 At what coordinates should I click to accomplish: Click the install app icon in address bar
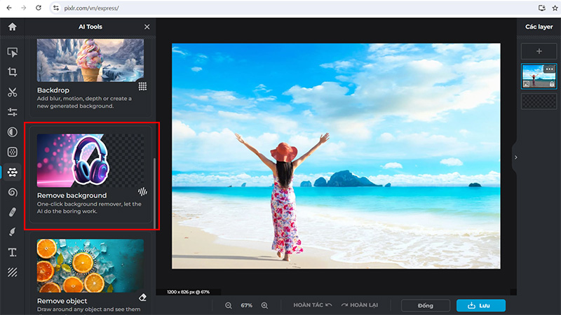pos(541,8)
